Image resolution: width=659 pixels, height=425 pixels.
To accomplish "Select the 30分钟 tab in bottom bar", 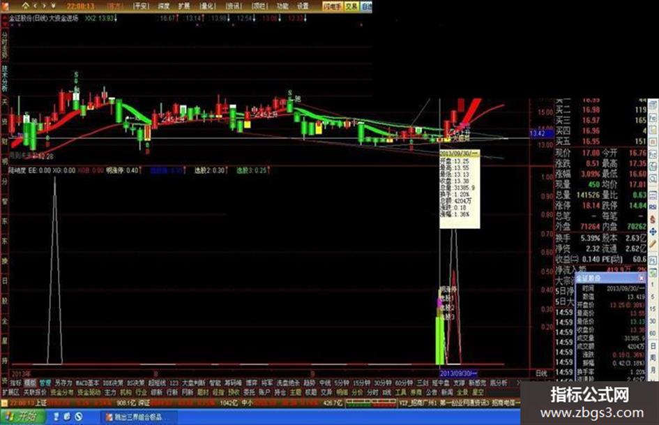I will tap(382, 383).
